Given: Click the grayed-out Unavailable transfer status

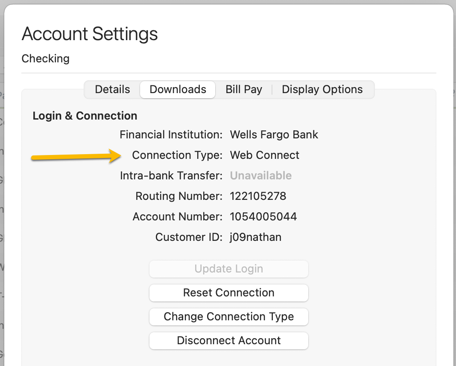Looking at the screenshot, I should point(261,176).
